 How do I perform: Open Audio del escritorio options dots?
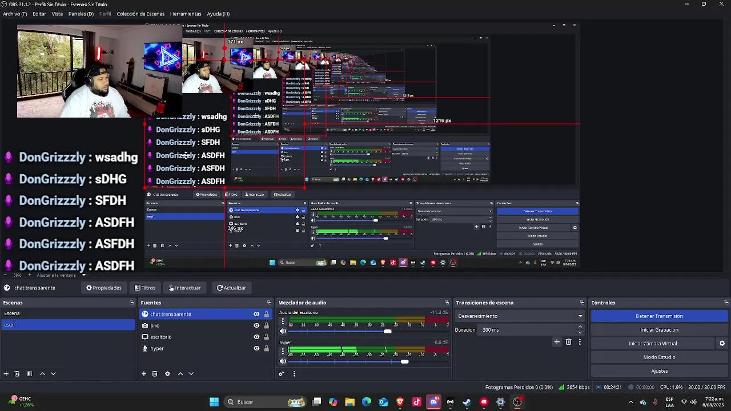[x=283, y=321]
